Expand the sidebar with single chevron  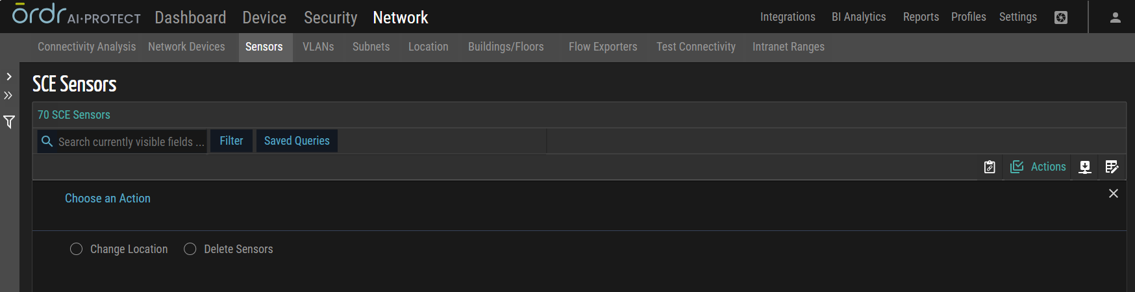pos(9,77)
